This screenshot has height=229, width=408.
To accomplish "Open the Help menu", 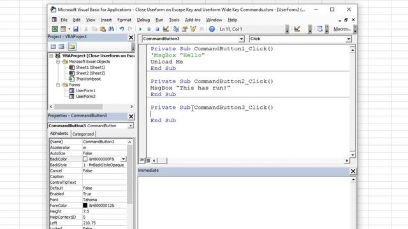I will pyautogui.click(x=232, y=20).
